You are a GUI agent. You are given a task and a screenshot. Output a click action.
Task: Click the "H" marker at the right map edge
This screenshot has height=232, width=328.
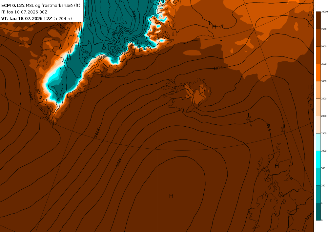coord(310,87)
